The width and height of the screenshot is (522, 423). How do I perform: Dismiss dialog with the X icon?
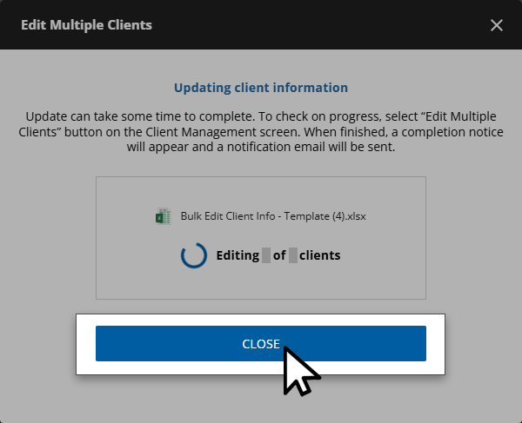pyautogui.click(x=497, y=25)
